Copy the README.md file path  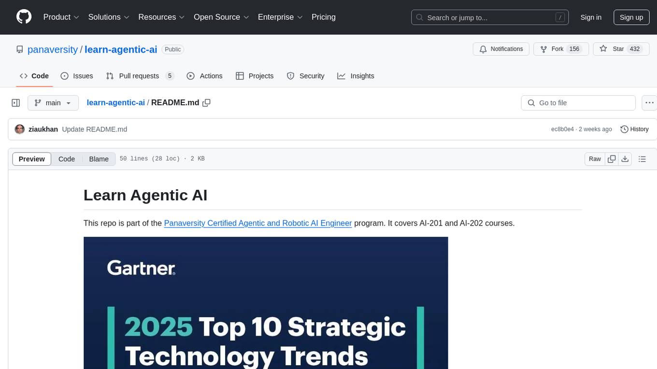point(206,103)
